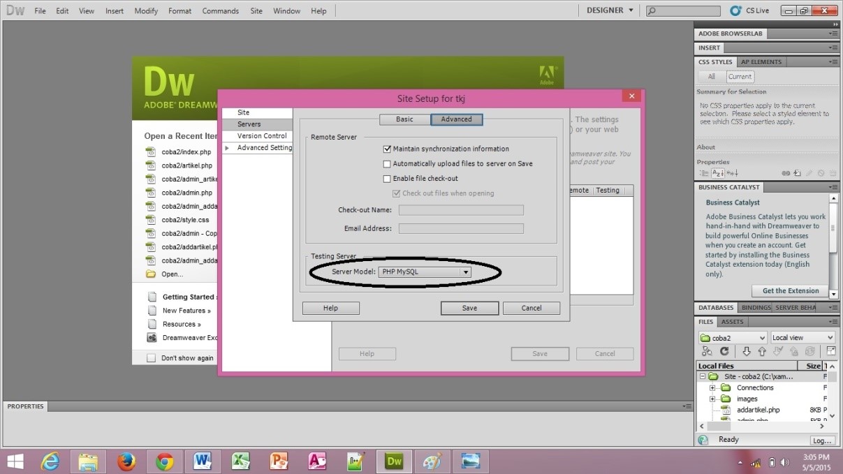The height and width of the screenshot is (474, 843).
Task: Open the Local view dropdown
Action: pyautogui.click(x=802, y=337)
